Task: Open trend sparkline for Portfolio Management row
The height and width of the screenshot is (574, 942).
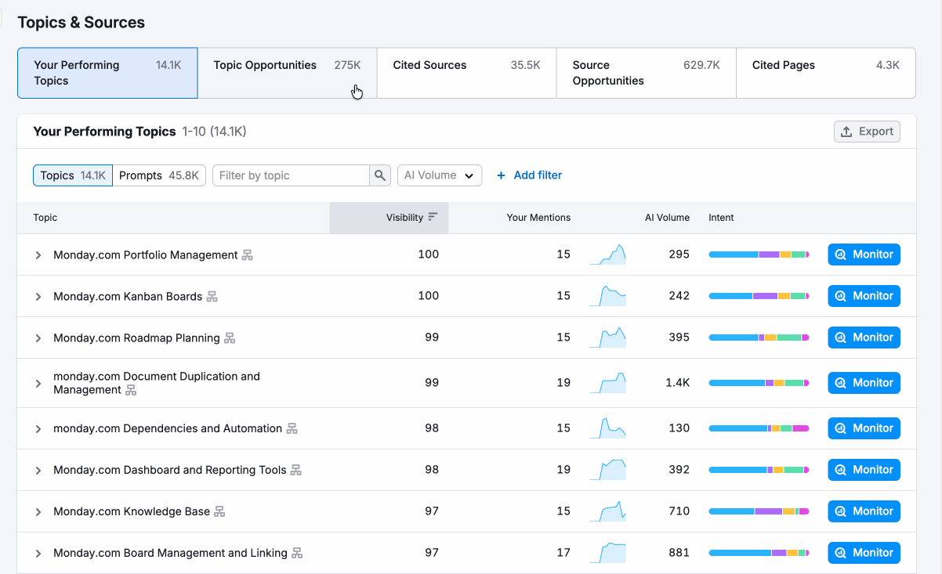Action: click(x=608, y=255)
